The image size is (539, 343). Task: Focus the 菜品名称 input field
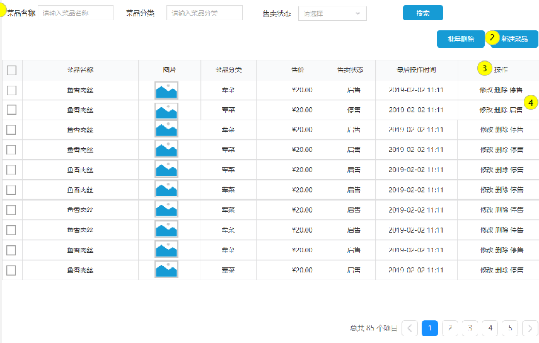(x=76, y=13)
